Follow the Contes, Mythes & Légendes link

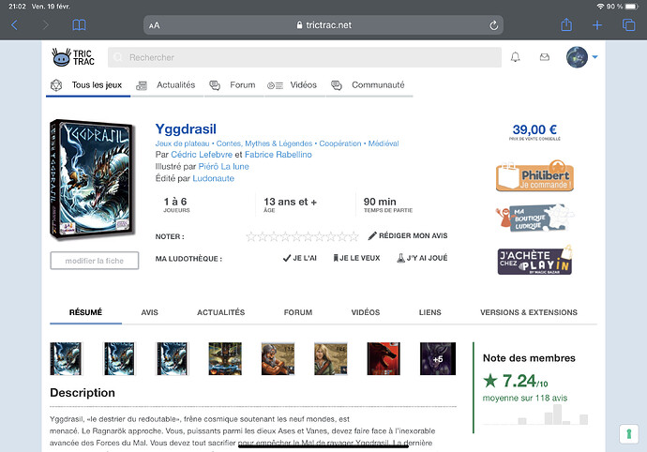pyautogui.click(x=264, y=143)
